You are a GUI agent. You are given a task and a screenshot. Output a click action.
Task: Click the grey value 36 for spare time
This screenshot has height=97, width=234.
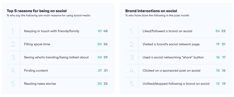click(x=105, y=44)
